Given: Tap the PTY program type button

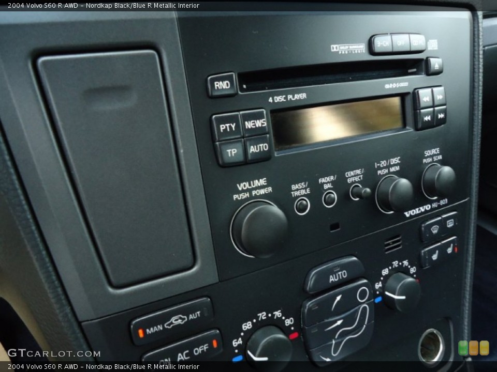Looking at the screenshot, I should click(x=227, y=128).
